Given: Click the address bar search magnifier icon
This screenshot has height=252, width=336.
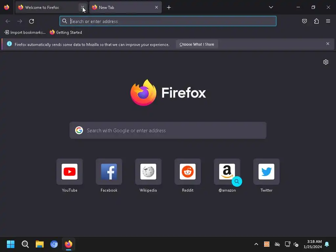Looking at the screenshot, I should pos(65,21).
